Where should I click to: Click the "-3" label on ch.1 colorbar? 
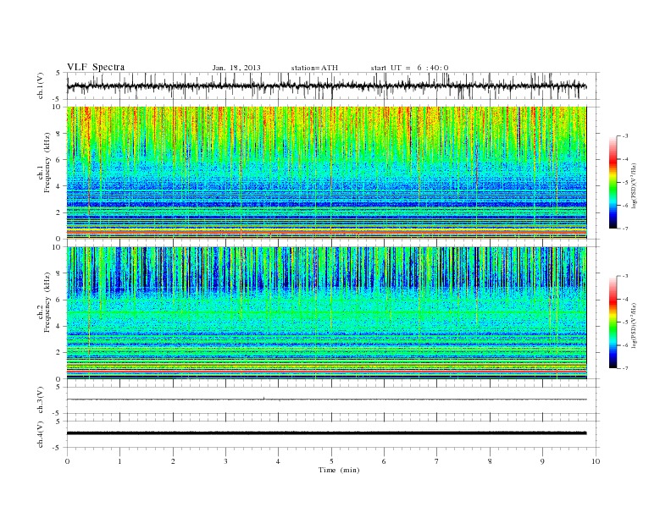[625, 136]
